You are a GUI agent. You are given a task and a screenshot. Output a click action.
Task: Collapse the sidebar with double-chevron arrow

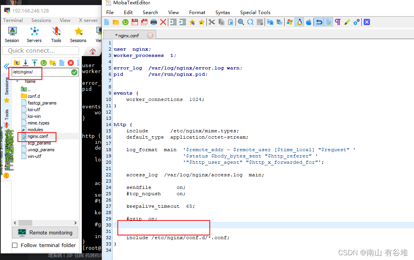(6, 66)
